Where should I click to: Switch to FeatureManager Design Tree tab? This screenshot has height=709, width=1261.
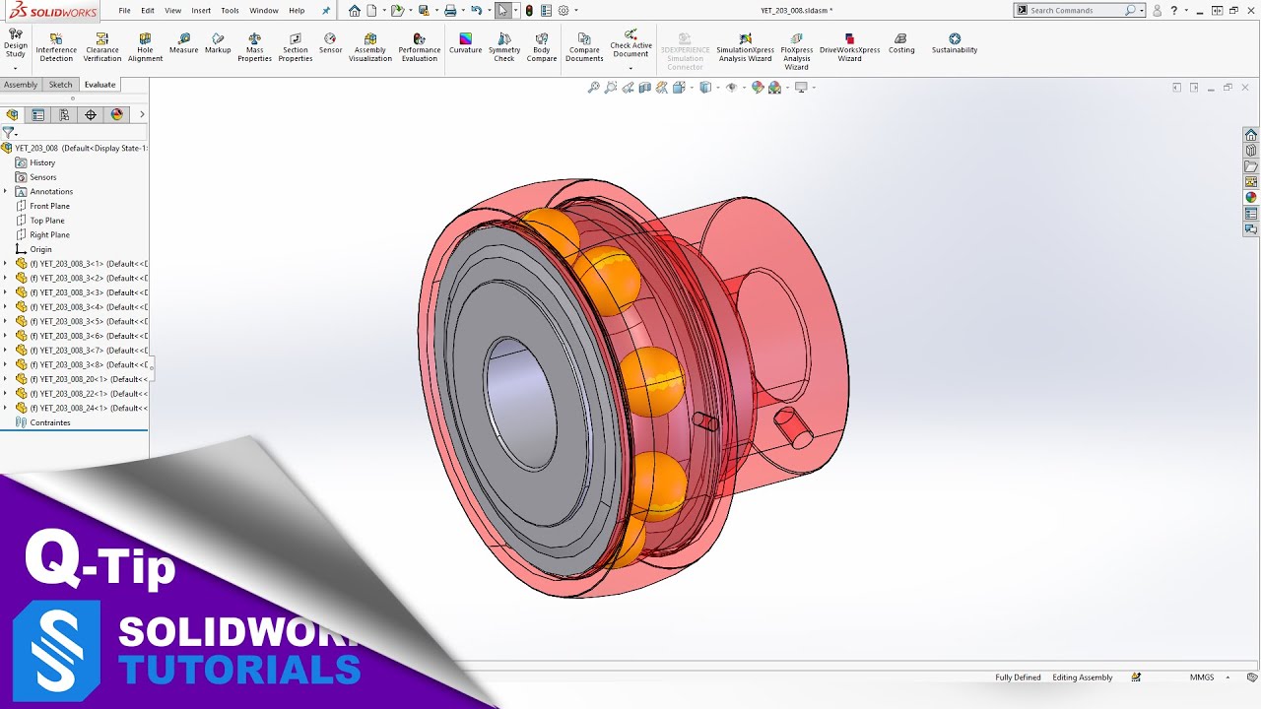pyautogui.click(x=13, y=114)
